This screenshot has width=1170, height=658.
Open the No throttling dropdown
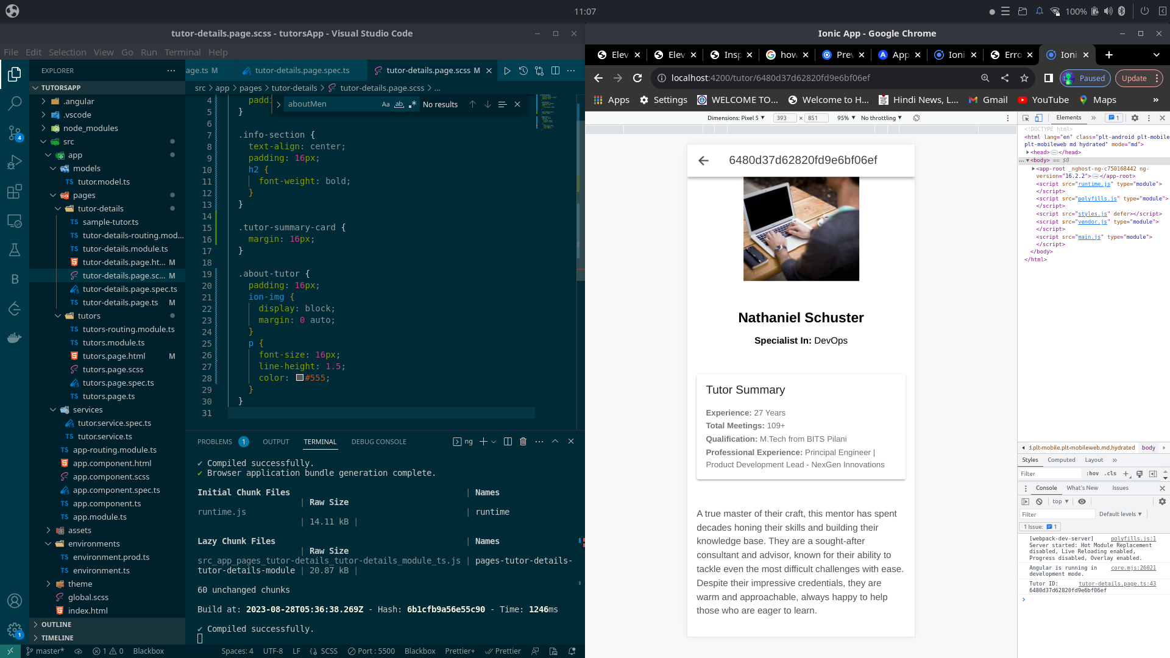click(x=881, y=118)
